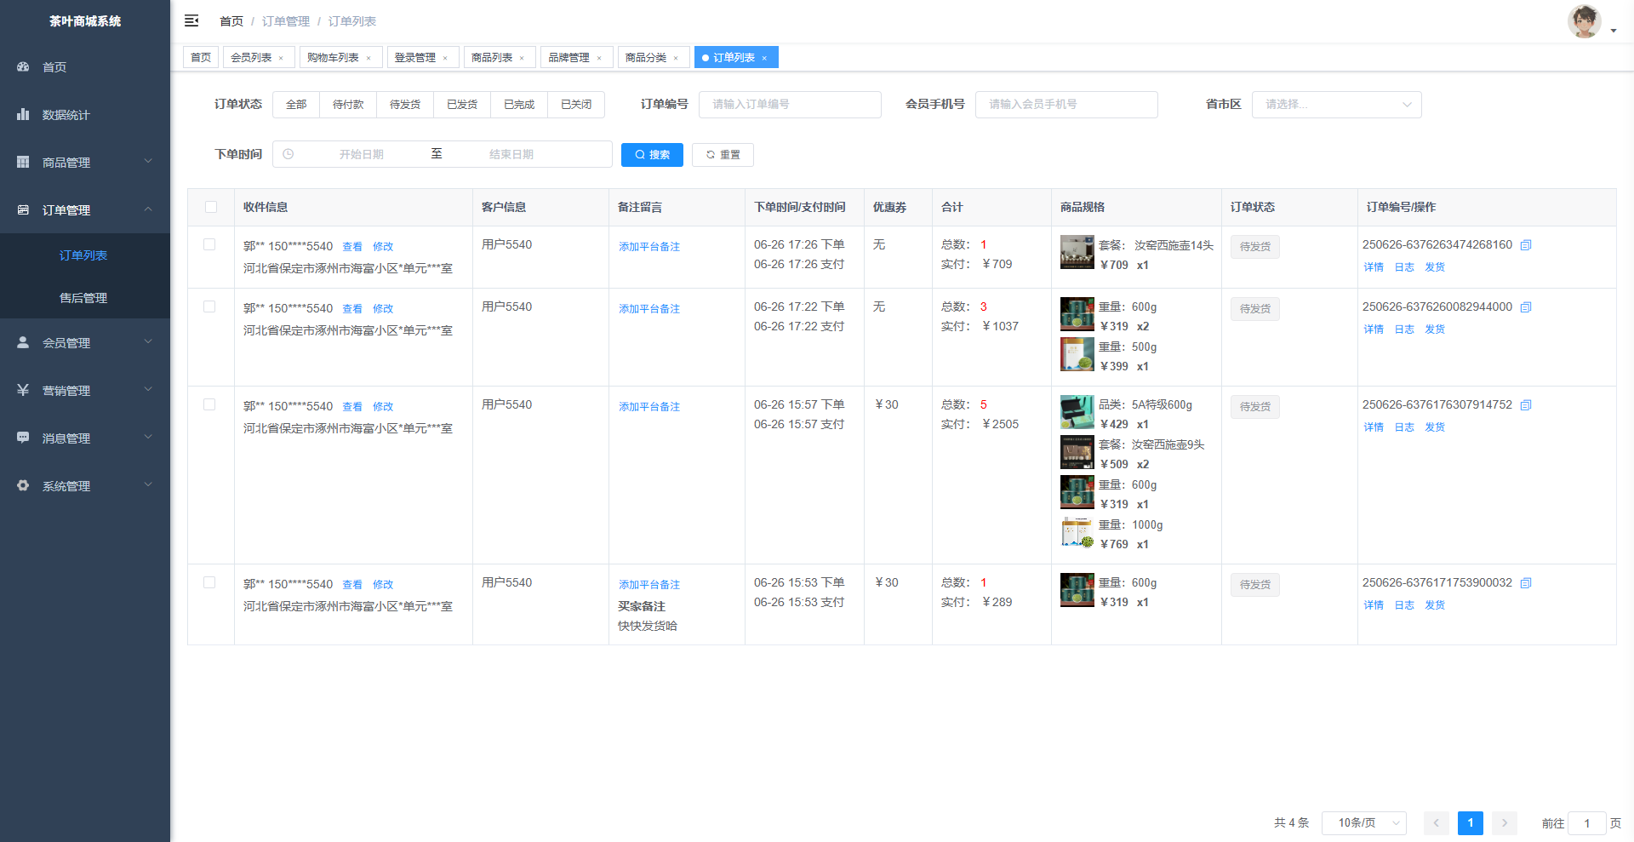The image size is (1634, 842).
Task: Copy order number 250626-6376171753900032 via copy icon
Action: pos(1526,583)
